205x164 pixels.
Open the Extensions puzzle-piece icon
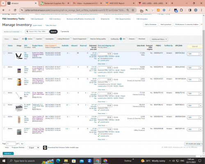click(181, 10)
